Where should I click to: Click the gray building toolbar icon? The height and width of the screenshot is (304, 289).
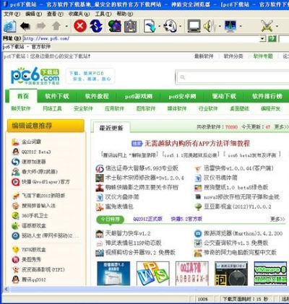pos(130,26)
